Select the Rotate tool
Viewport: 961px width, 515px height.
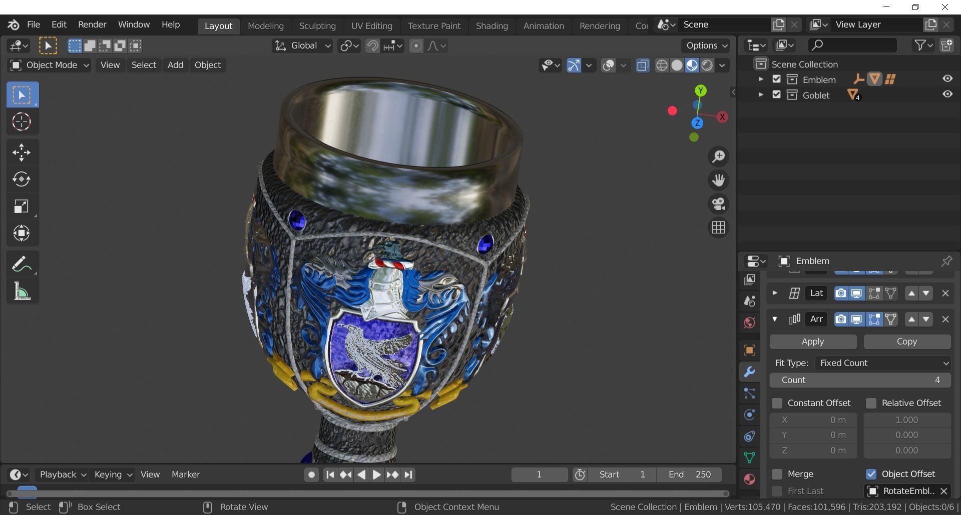(22, 179)
